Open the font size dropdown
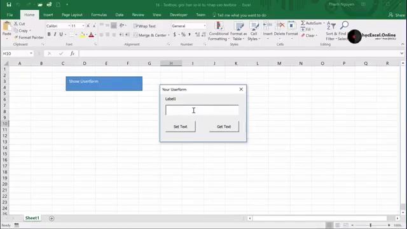 83,26
